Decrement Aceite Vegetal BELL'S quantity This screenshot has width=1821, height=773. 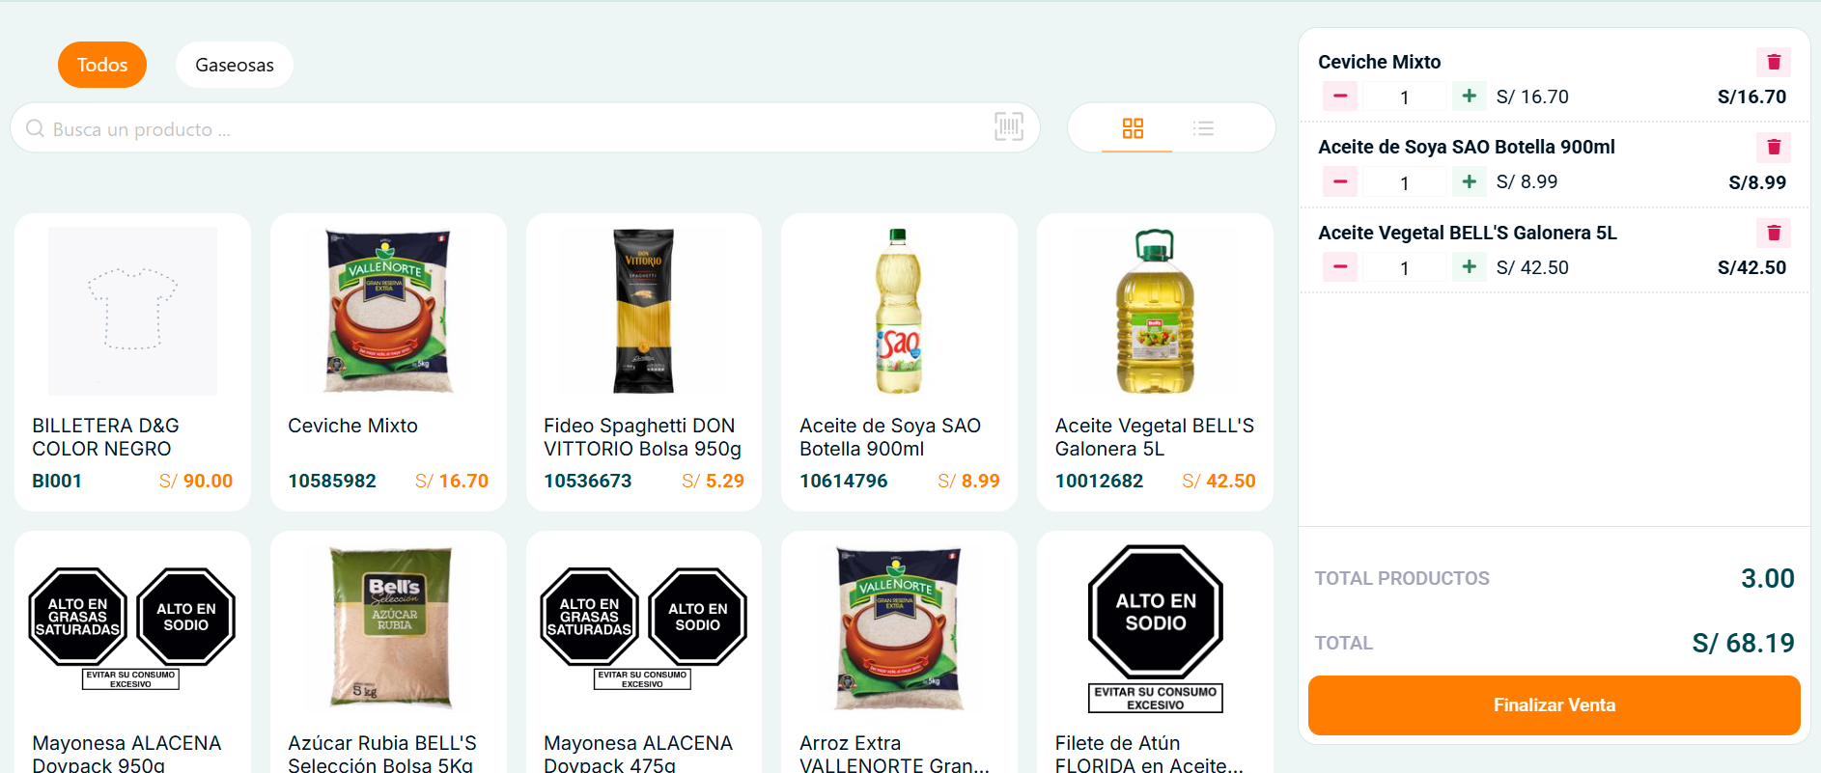click(1340, 267)
